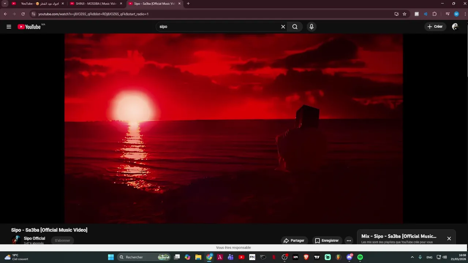The height and width of the screenshot is (263, 468).
Task: Open the Windows Start menu
Action: (x=111, y=257)
